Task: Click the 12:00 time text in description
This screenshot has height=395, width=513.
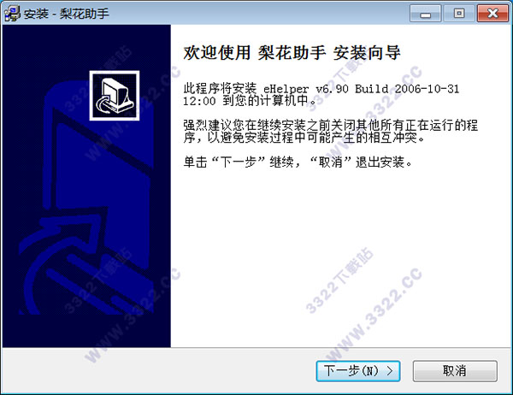Action: [199, 101]
